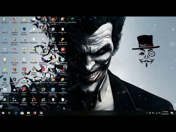Open HttpAnalyzer desktop shortcut

tap(63, 20)
